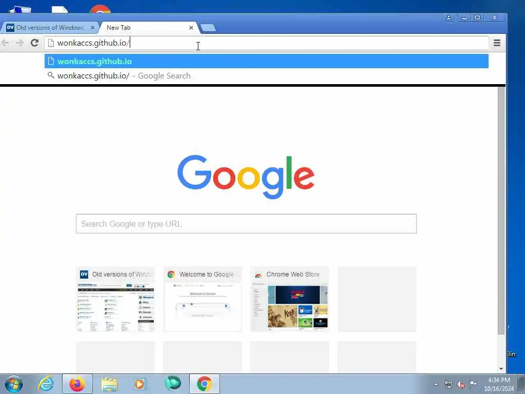Open Chrome Web Store thumbnail
Viewport: 525px width, 394px height.
coord(290,299)
